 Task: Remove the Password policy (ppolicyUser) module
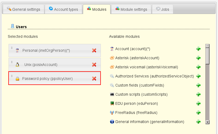[94, 79]
